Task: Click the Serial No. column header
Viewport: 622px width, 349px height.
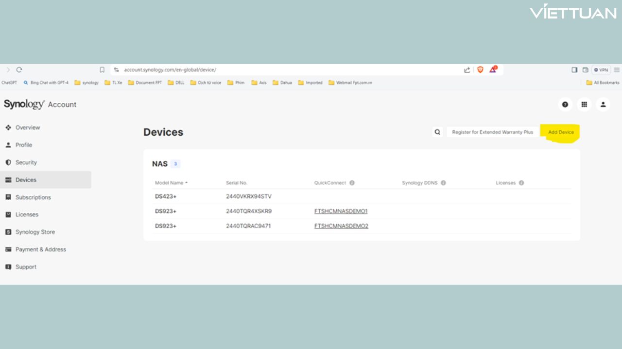Action: [x=237, y=183]
